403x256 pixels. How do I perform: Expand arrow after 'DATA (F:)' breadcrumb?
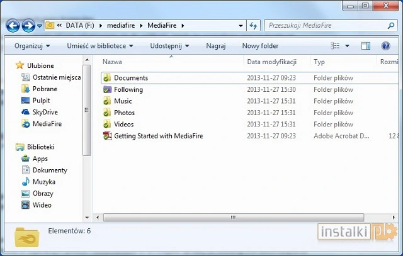tap(101, 26)
